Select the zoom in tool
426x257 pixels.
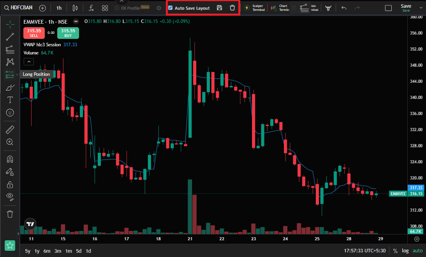point(10,142)
